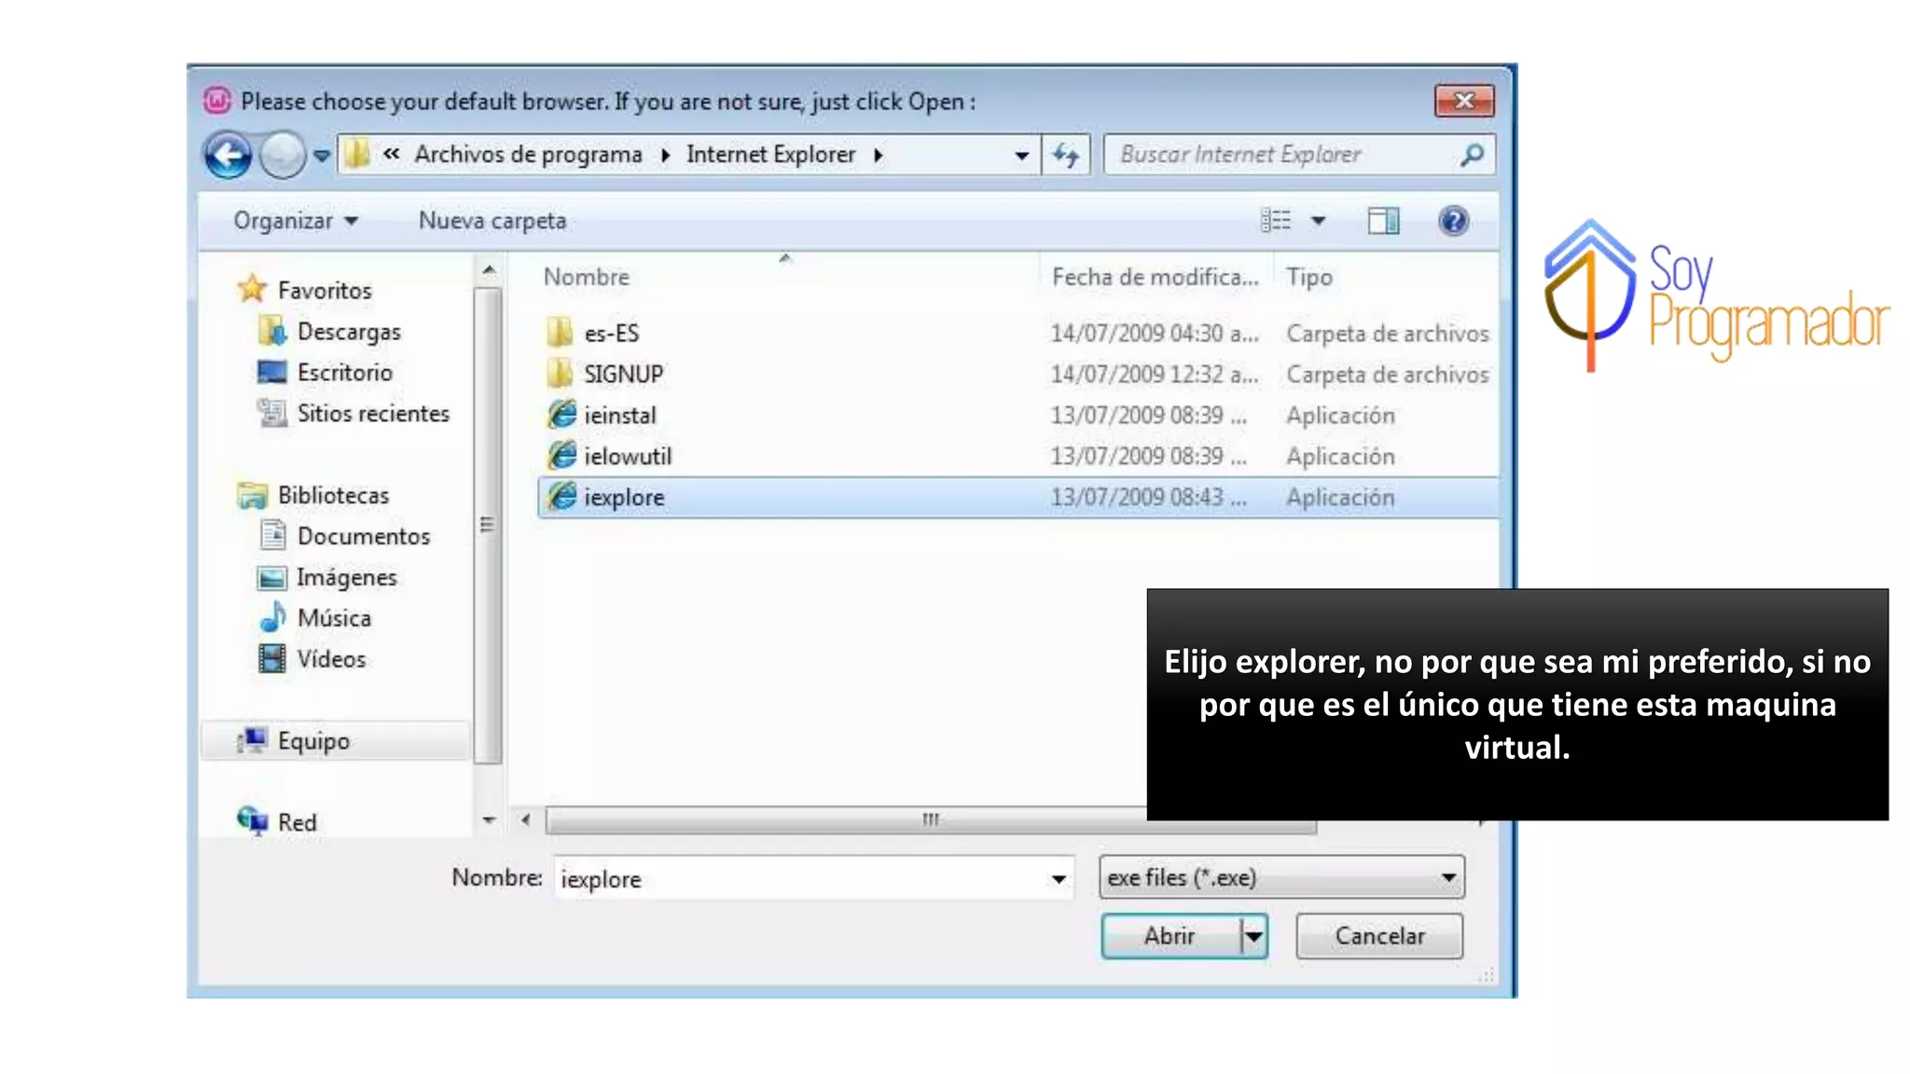Click the ieinstal IE icon

[561, 414]
